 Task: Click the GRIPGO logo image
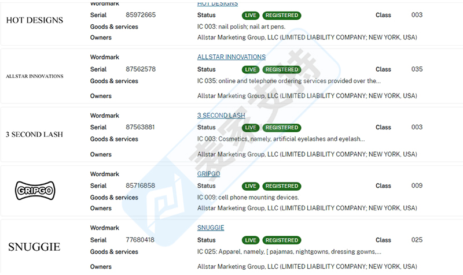pyautogui.click(x=35, y=191)
